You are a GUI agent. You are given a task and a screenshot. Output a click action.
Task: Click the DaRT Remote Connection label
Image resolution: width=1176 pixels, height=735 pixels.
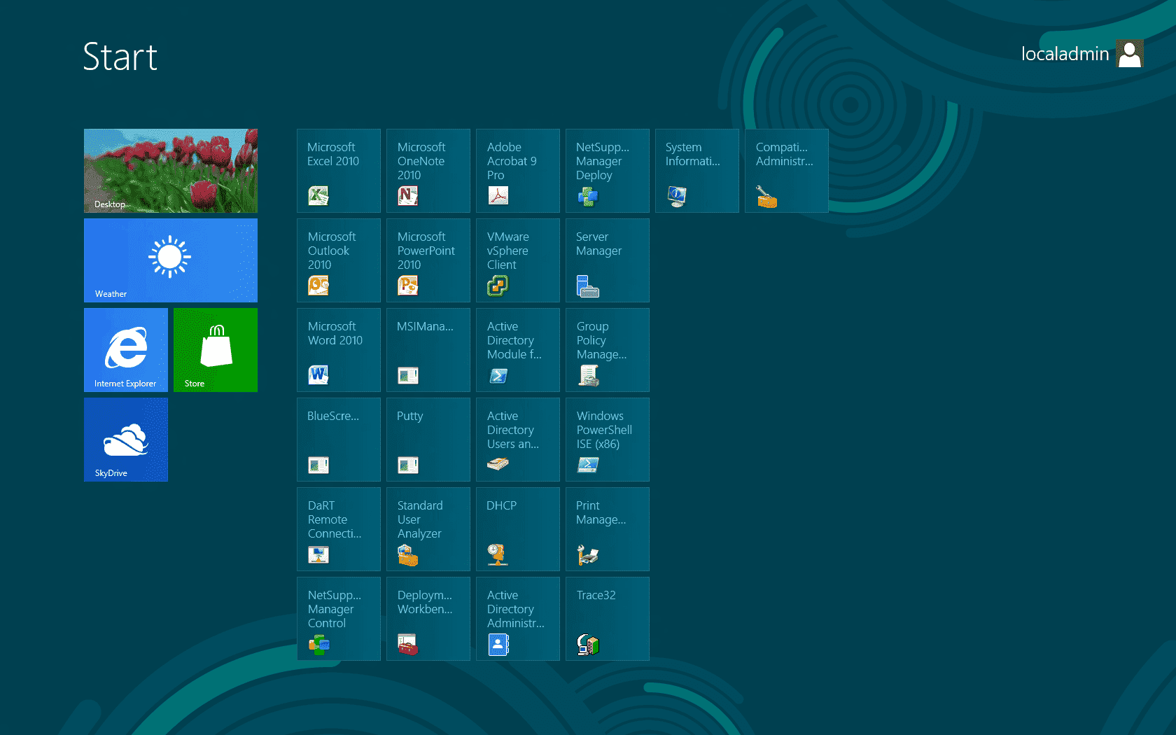coord(335,519)
